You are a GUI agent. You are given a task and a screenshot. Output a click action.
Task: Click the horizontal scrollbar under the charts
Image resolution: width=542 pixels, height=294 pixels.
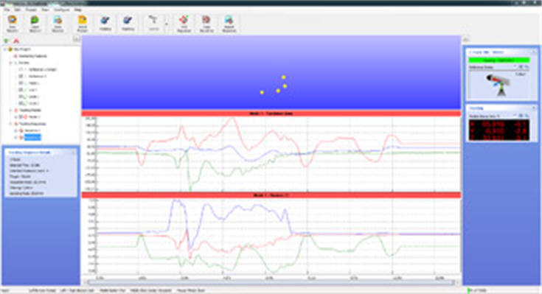click(271, 283)
